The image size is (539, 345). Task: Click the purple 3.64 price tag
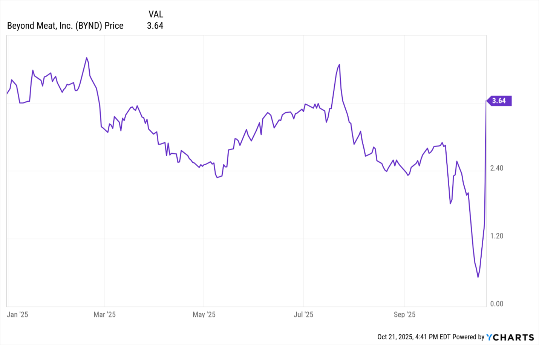point(499,101)
